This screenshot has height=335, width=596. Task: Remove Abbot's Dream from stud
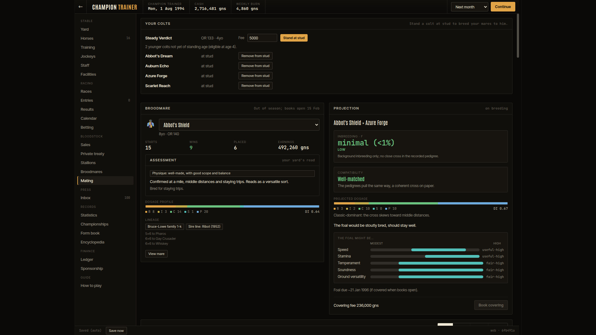tap(255, 56)
